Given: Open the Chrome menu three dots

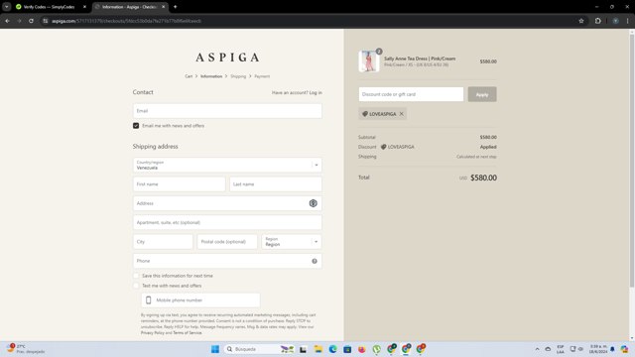Looking at the screenshot, I should [x=628, y=21].
